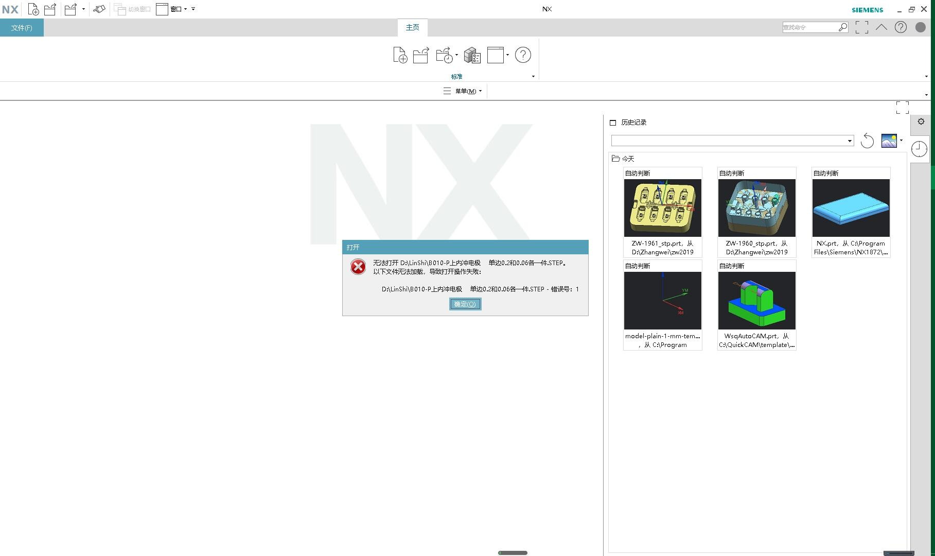Open Help circle icon at top right
This screenshot has width=935, height=556.
(901, 27)
